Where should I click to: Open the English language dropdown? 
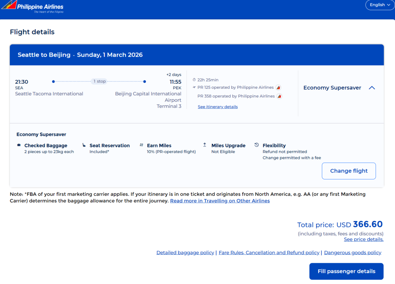point(380,5)
